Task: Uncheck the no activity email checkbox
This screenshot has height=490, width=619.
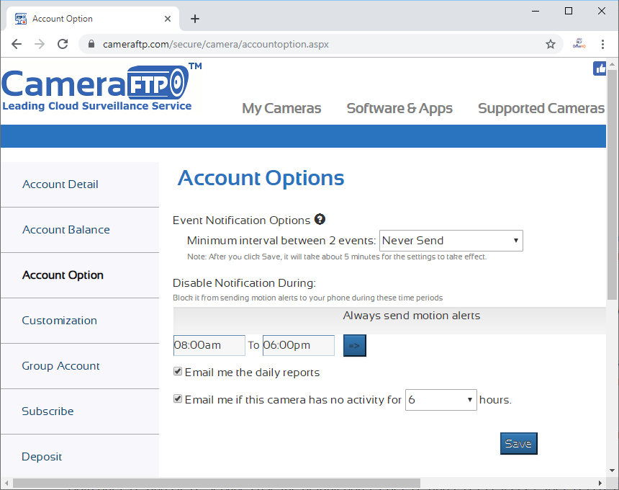Action: coord(178,398)
